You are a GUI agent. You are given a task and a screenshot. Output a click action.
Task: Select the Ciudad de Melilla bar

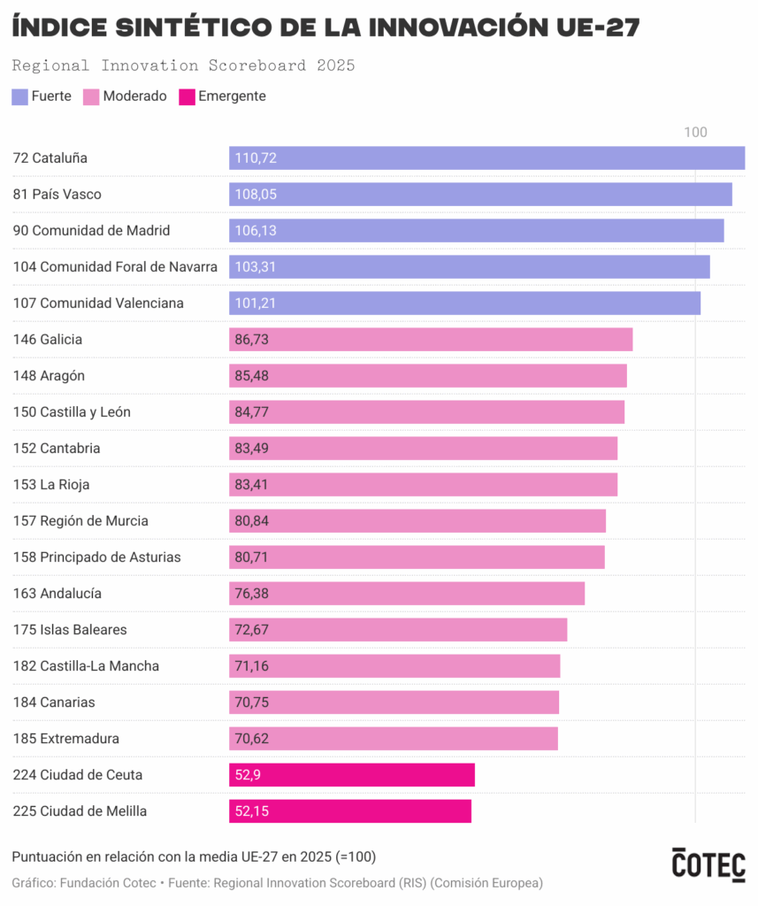pyautogui.click(x=350, y=811)
